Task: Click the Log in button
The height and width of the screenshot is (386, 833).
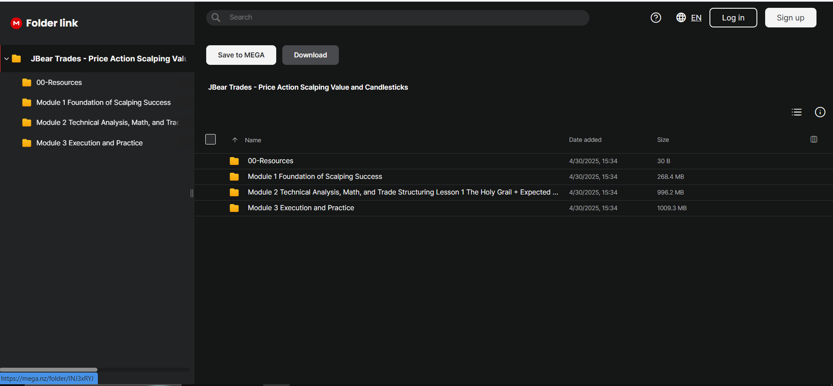Action: click(x=733, y=18)
